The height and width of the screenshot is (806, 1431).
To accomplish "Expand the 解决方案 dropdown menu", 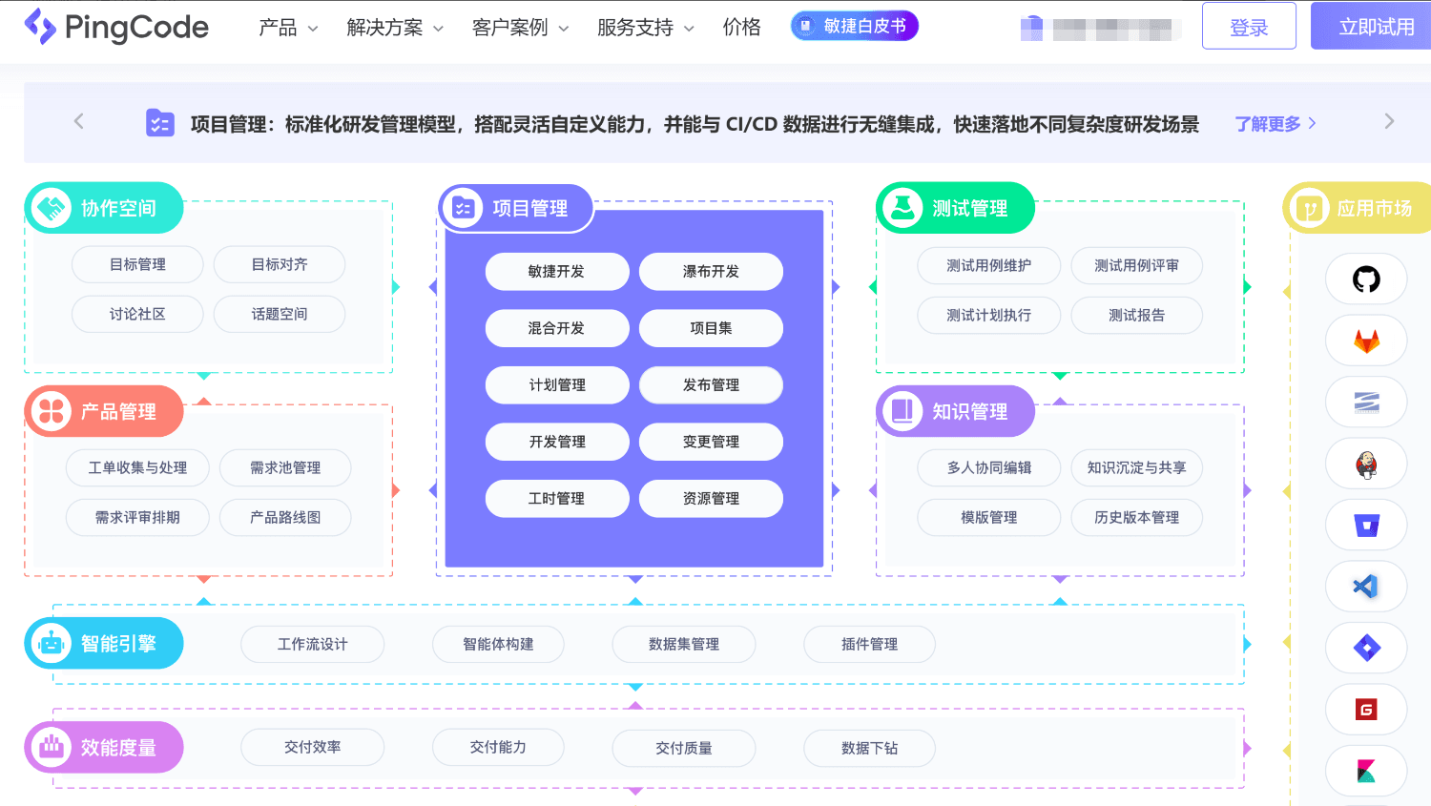I will (x=395, y=28).
